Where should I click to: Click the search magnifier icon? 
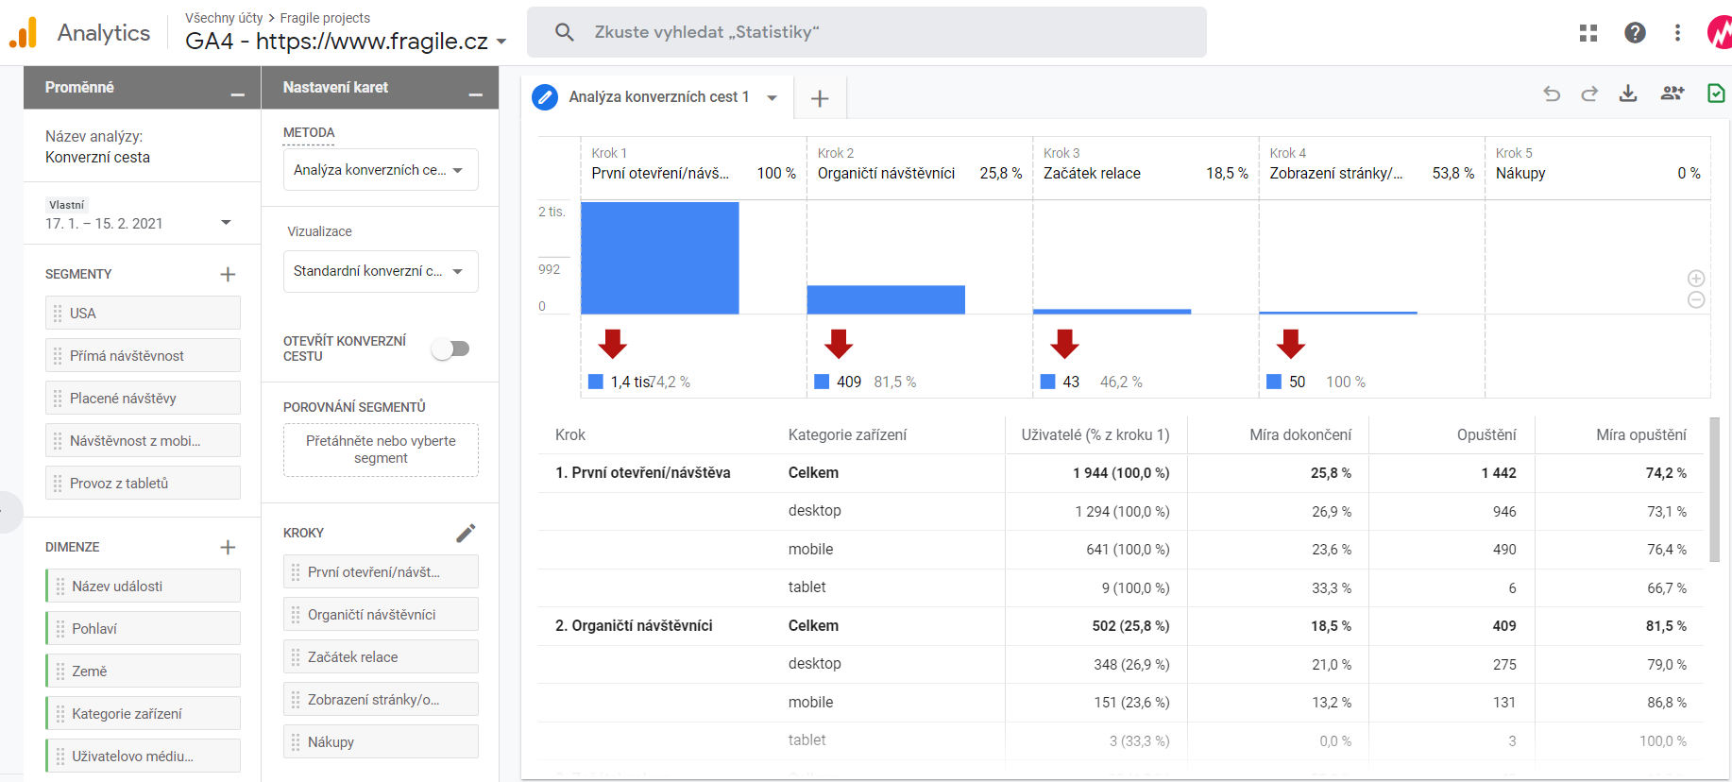565,32
